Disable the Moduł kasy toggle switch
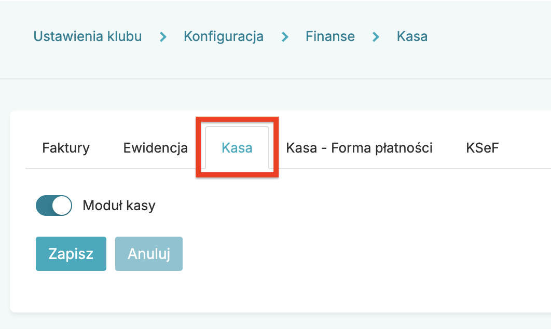This screenshot has width=551, height=329. 53,205
